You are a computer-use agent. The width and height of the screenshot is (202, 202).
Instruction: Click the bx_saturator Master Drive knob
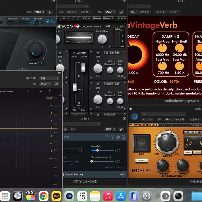pos(102,39)
